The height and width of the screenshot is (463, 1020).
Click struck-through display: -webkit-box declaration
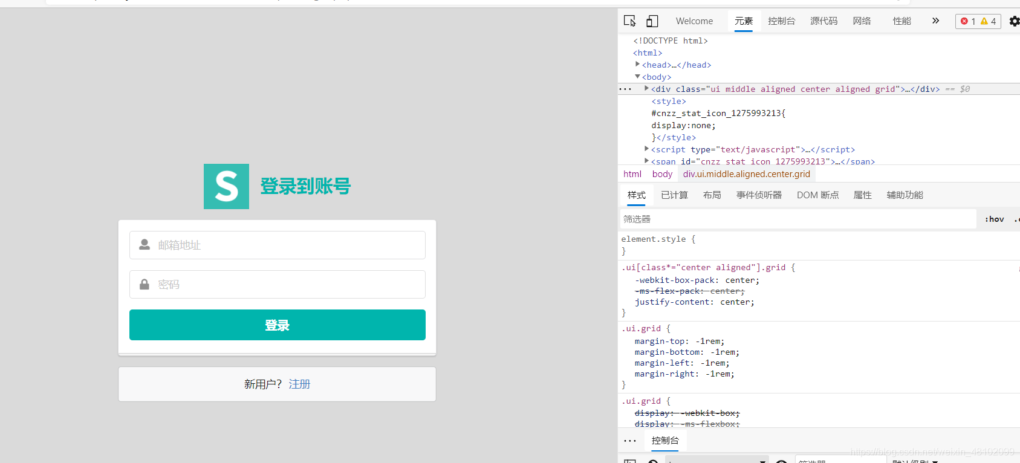687,413
